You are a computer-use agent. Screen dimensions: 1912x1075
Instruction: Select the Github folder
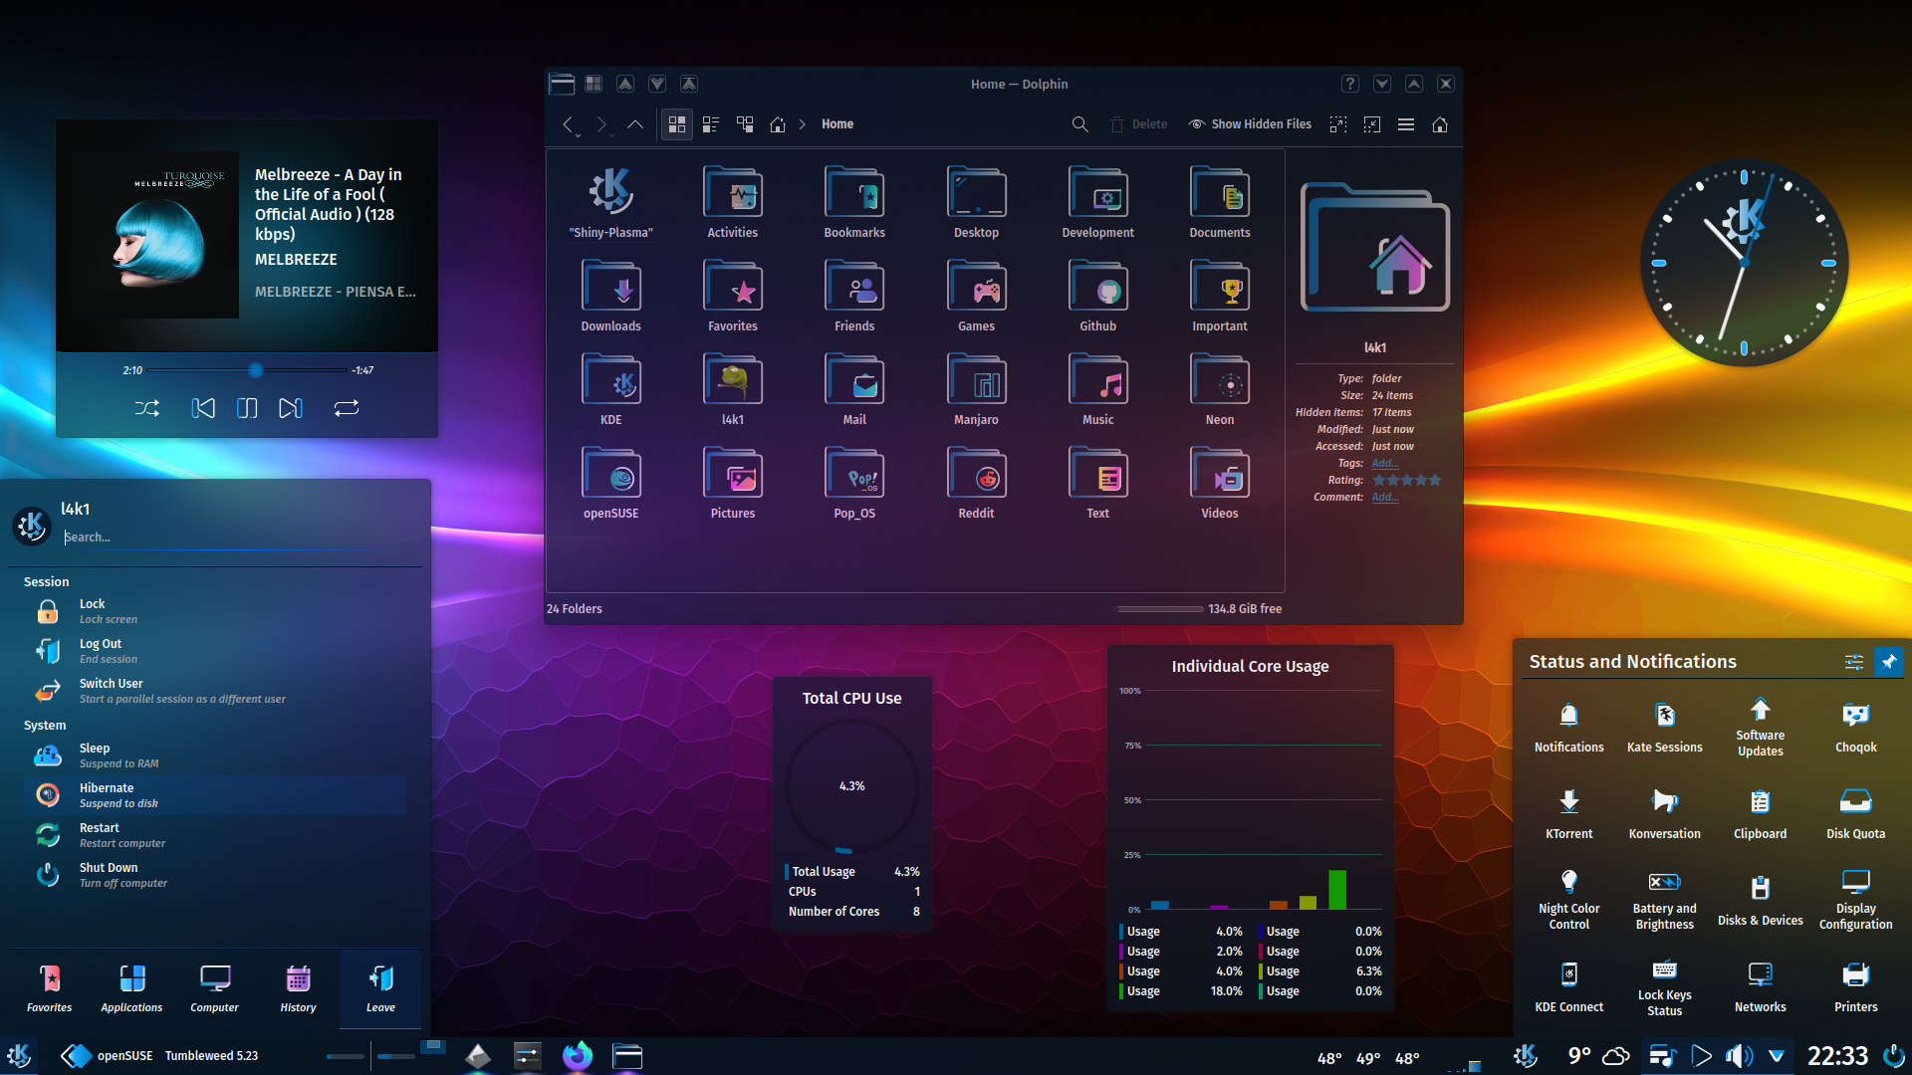[1097, 296]
